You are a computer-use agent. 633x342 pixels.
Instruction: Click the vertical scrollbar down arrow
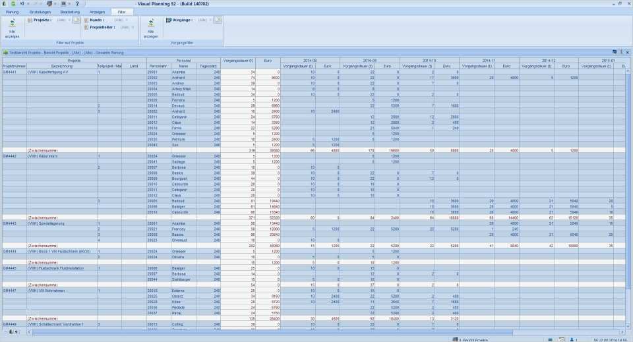click(x=628, y=327)
